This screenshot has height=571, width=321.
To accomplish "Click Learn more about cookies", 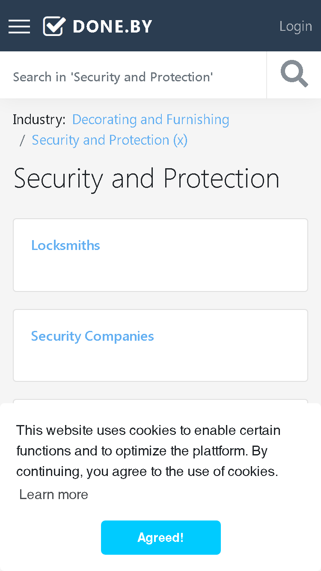I will click(54, 494).
